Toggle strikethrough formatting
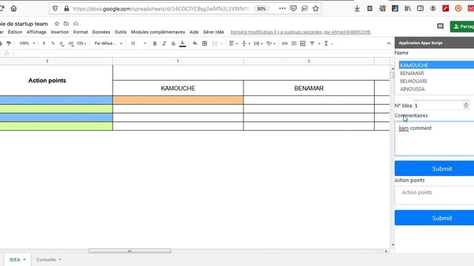474x266 pixels. coord(173,44)
